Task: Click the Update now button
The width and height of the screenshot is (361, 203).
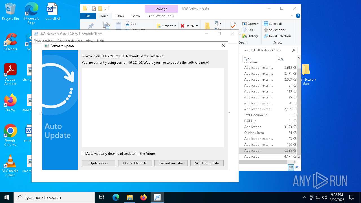Action: 99,163
